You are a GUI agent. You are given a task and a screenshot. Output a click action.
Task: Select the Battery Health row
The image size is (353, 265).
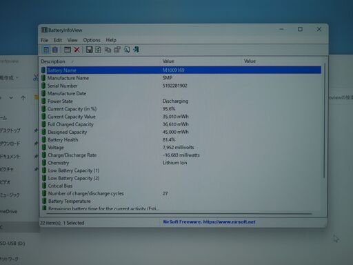(x=181, y=139)
